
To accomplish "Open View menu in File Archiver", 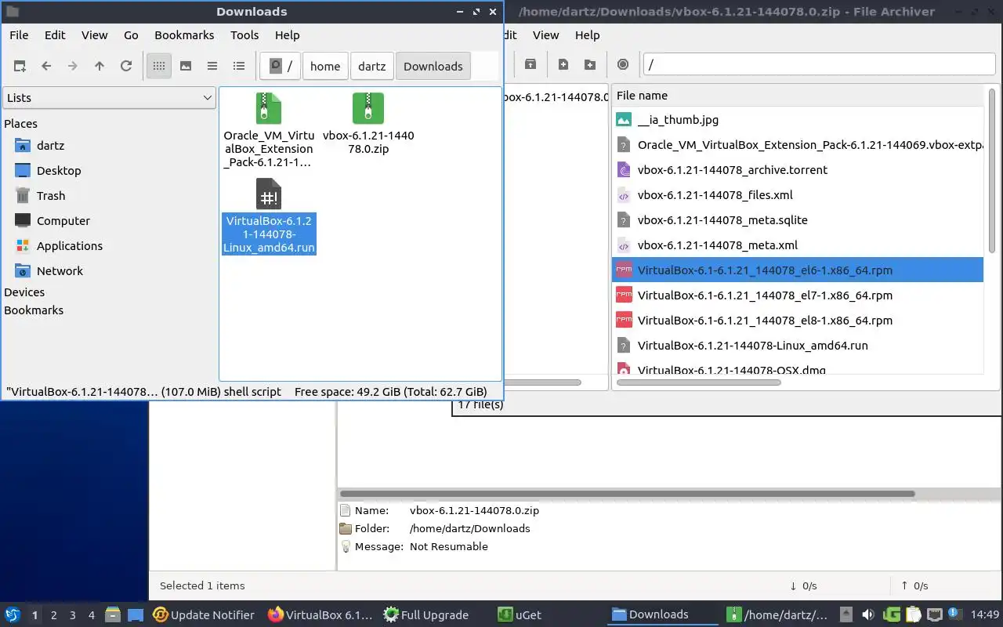I will (x=546, y=34).
